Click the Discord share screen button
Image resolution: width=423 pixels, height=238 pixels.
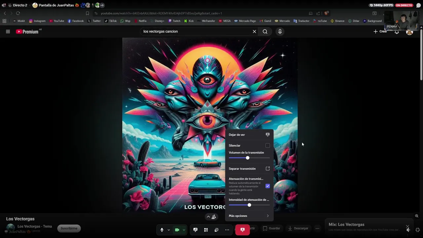point(195,230)
